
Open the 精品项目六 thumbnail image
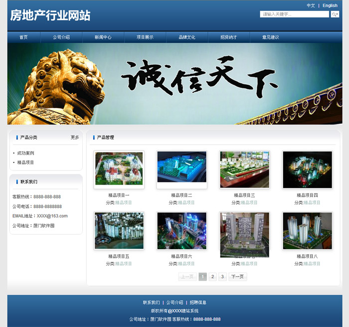point(181,231)
